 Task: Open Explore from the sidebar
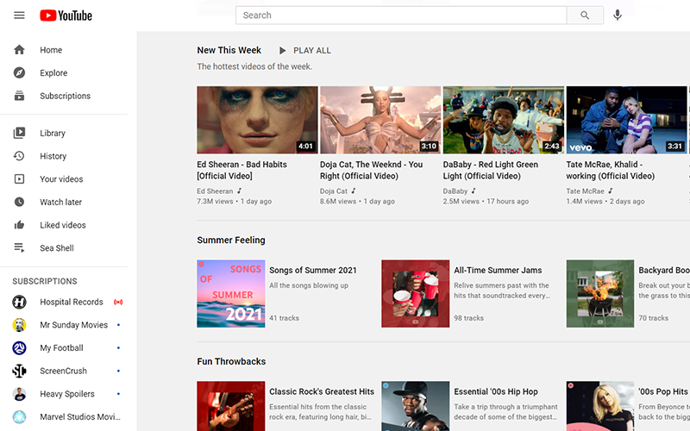(x=64, y=72)
